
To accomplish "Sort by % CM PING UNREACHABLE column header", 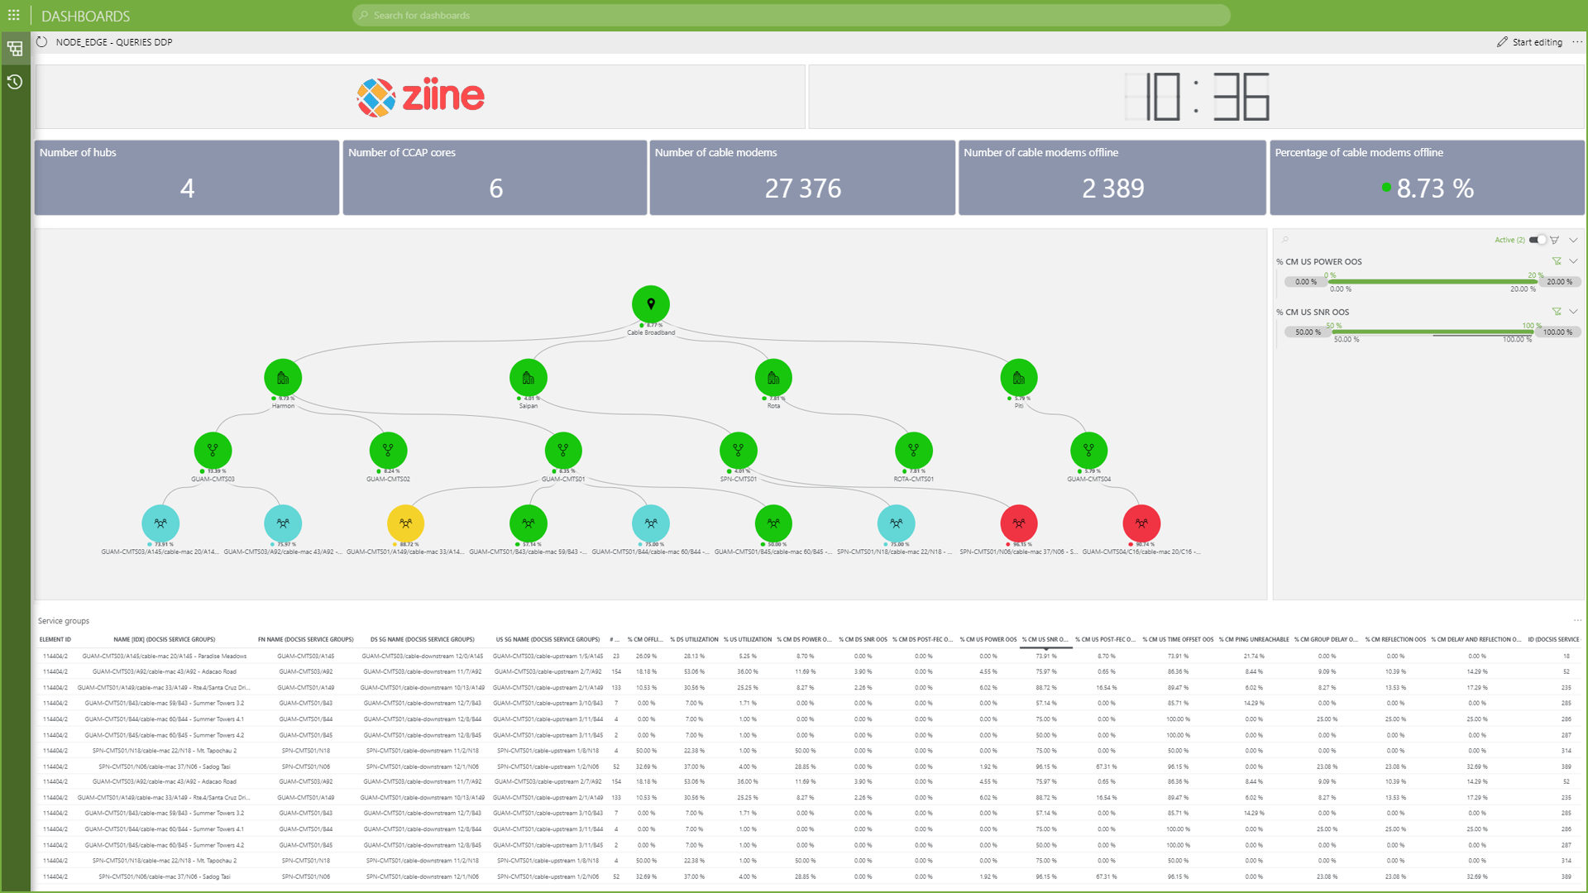I will [x=1253, y=639].
